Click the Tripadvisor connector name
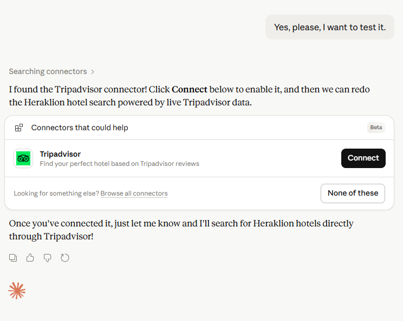Screen dimensions: 403x321 60,154
